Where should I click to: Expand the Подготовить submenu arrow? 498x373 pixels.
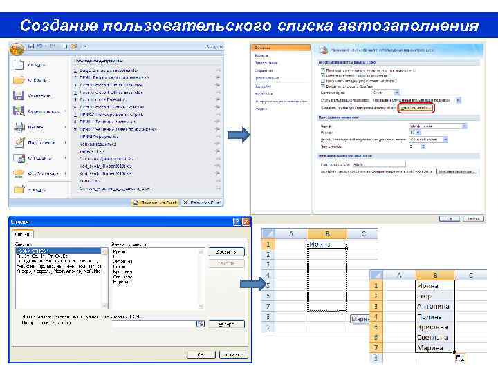click(66, 142)
